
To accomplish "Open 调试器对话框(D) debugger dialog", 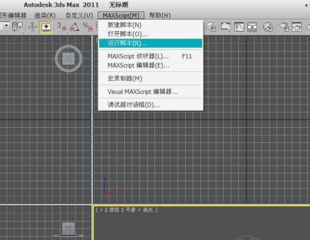I will coord(151,105).
